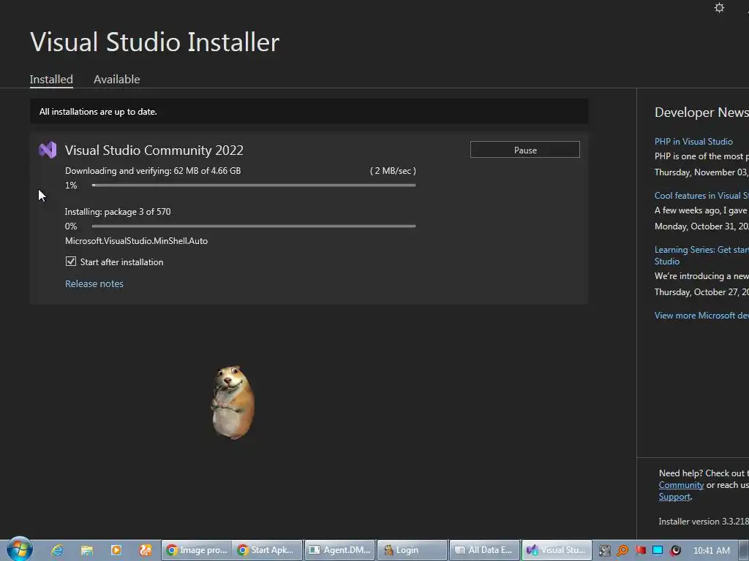Activate the Visual Stu... taskbar button
Screen dimensions: 749x561
coord(557,550)
